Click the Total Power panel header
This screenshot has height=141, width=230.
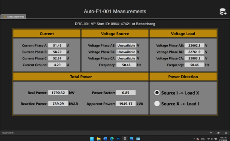[x=81, y=76]
